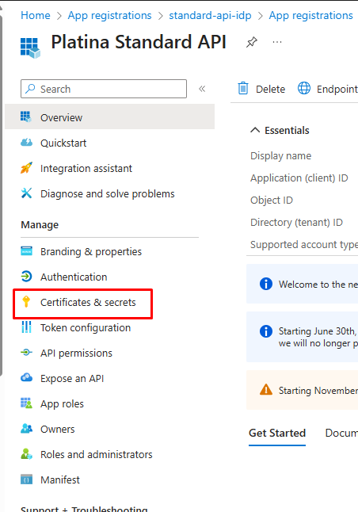Viewport: 358px width, 512px height.
Task: Click the Token configuration bars icon
Action: click(x=26, y=327)
